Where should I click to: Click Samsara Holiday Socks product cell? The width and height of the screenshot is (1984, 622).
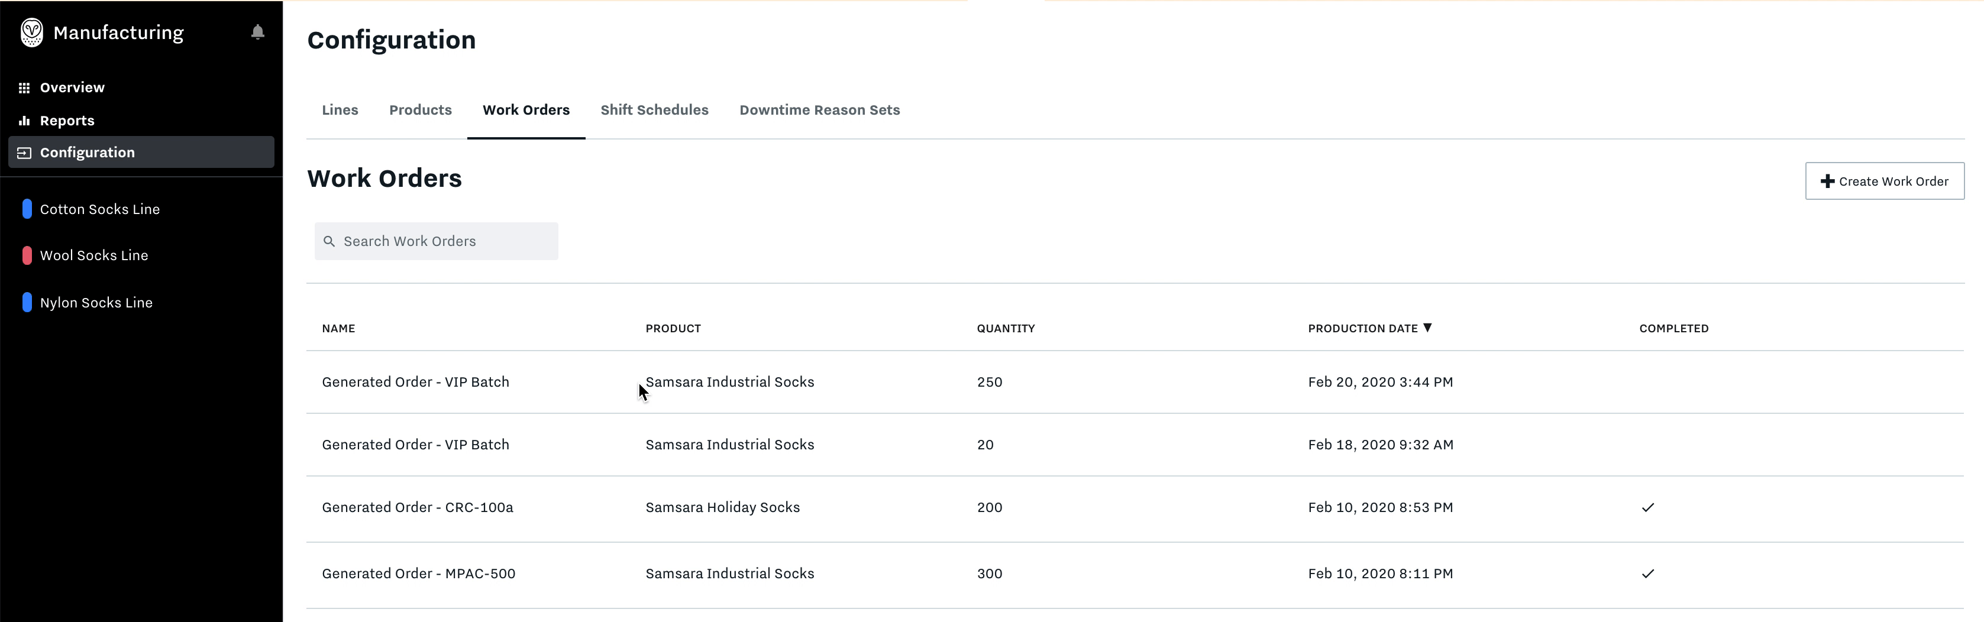(x=722, y=507)
